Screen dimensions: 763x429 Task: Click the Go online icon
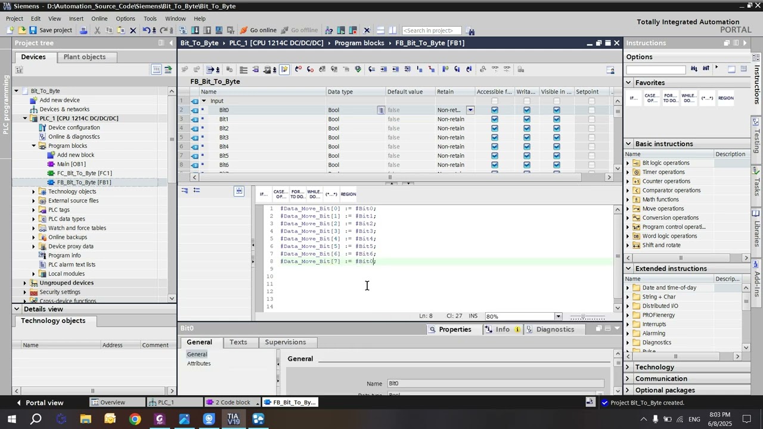[x=258, y=30]
